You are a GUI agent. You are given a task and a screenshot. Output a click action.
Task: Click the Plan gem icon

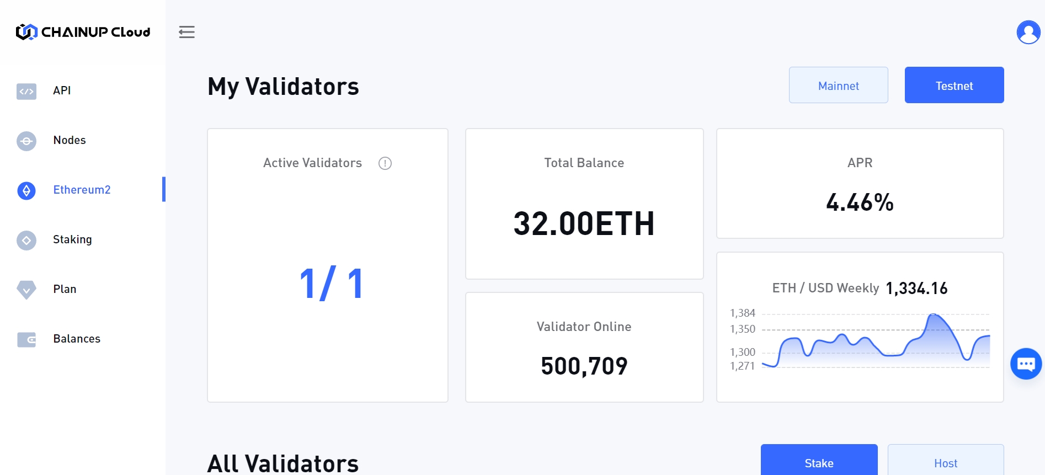click(26, 289)
